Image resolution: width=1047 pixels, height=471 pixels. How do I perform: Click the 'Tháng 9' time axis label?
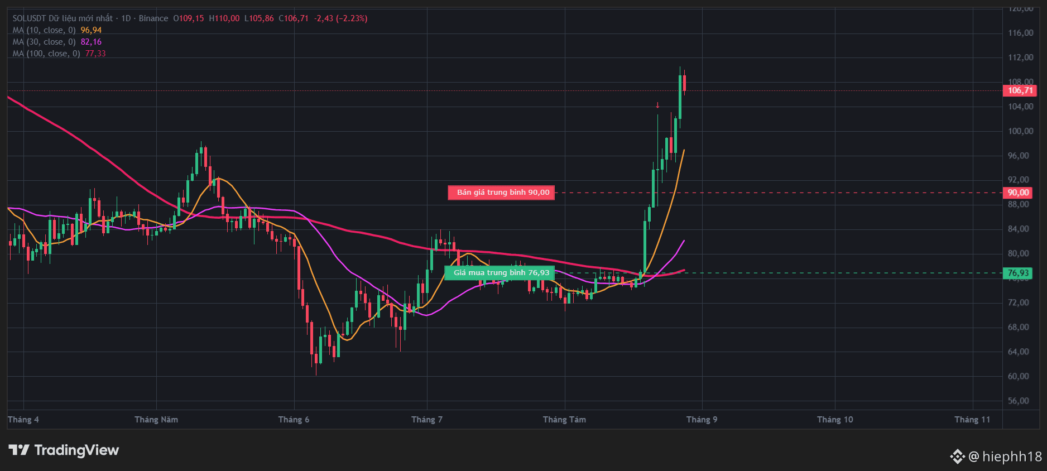[702, 420]
